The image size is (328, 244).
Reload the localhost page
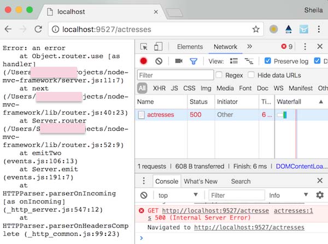pyautogui.click(x=38, y=29)
